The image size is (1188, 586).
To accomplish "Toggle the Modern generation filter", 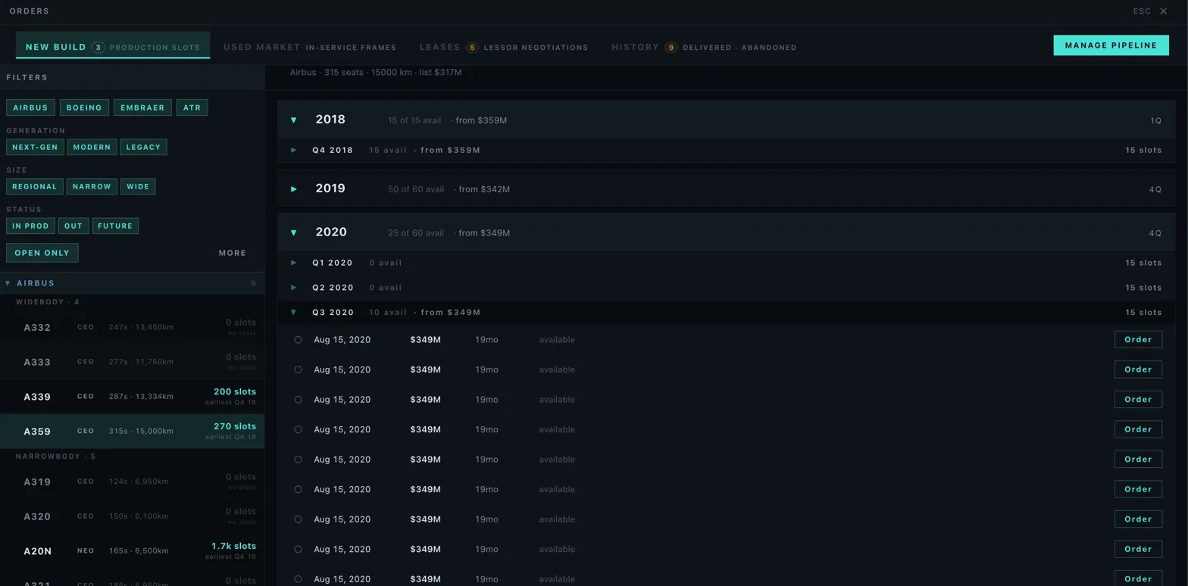I will (92, 147).
